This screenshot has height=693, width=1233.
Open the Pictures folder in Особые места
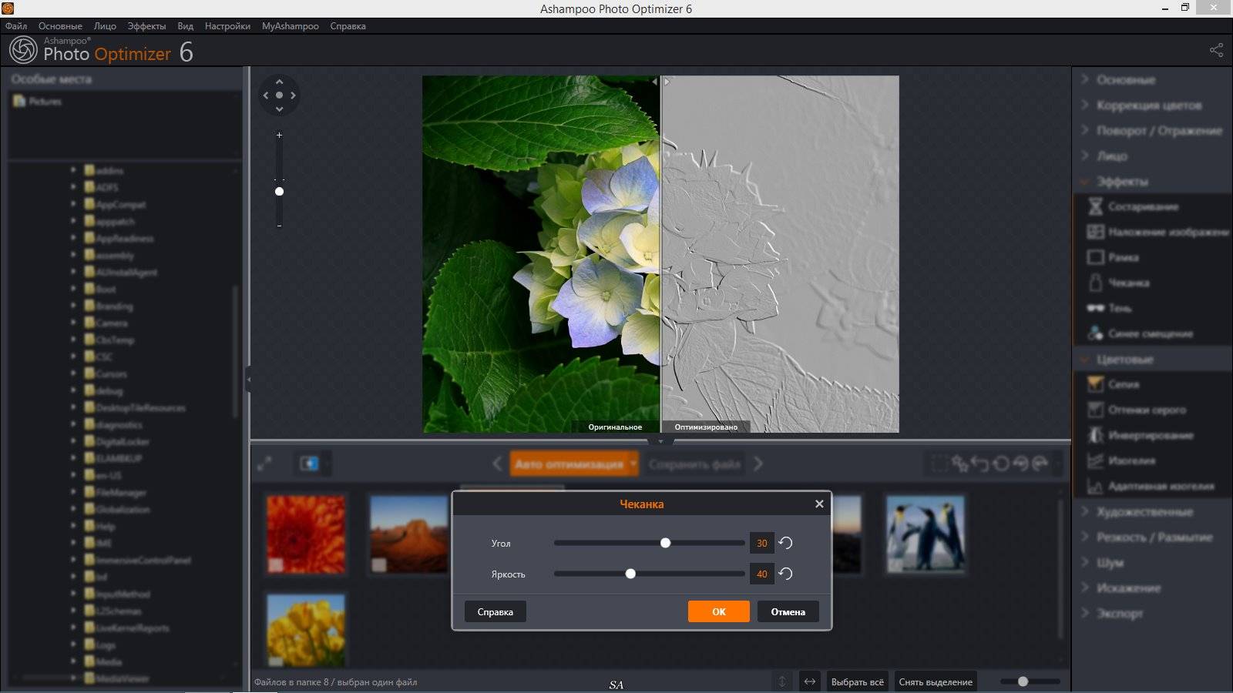pyautogui.click(x=37, y=101)
